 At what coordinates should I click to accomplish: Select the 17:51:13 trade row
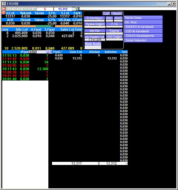click(25, 55)
